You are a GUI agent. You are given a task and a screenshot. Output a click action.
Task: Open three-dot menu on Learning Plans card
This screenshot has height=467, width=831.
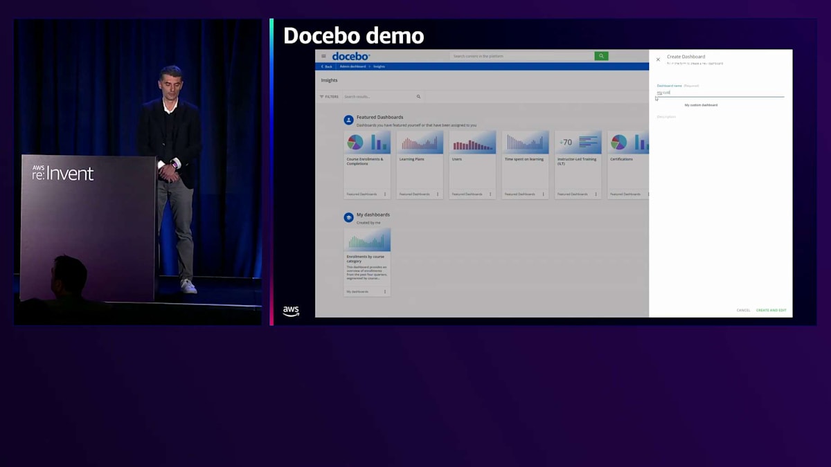coord(438,194)
